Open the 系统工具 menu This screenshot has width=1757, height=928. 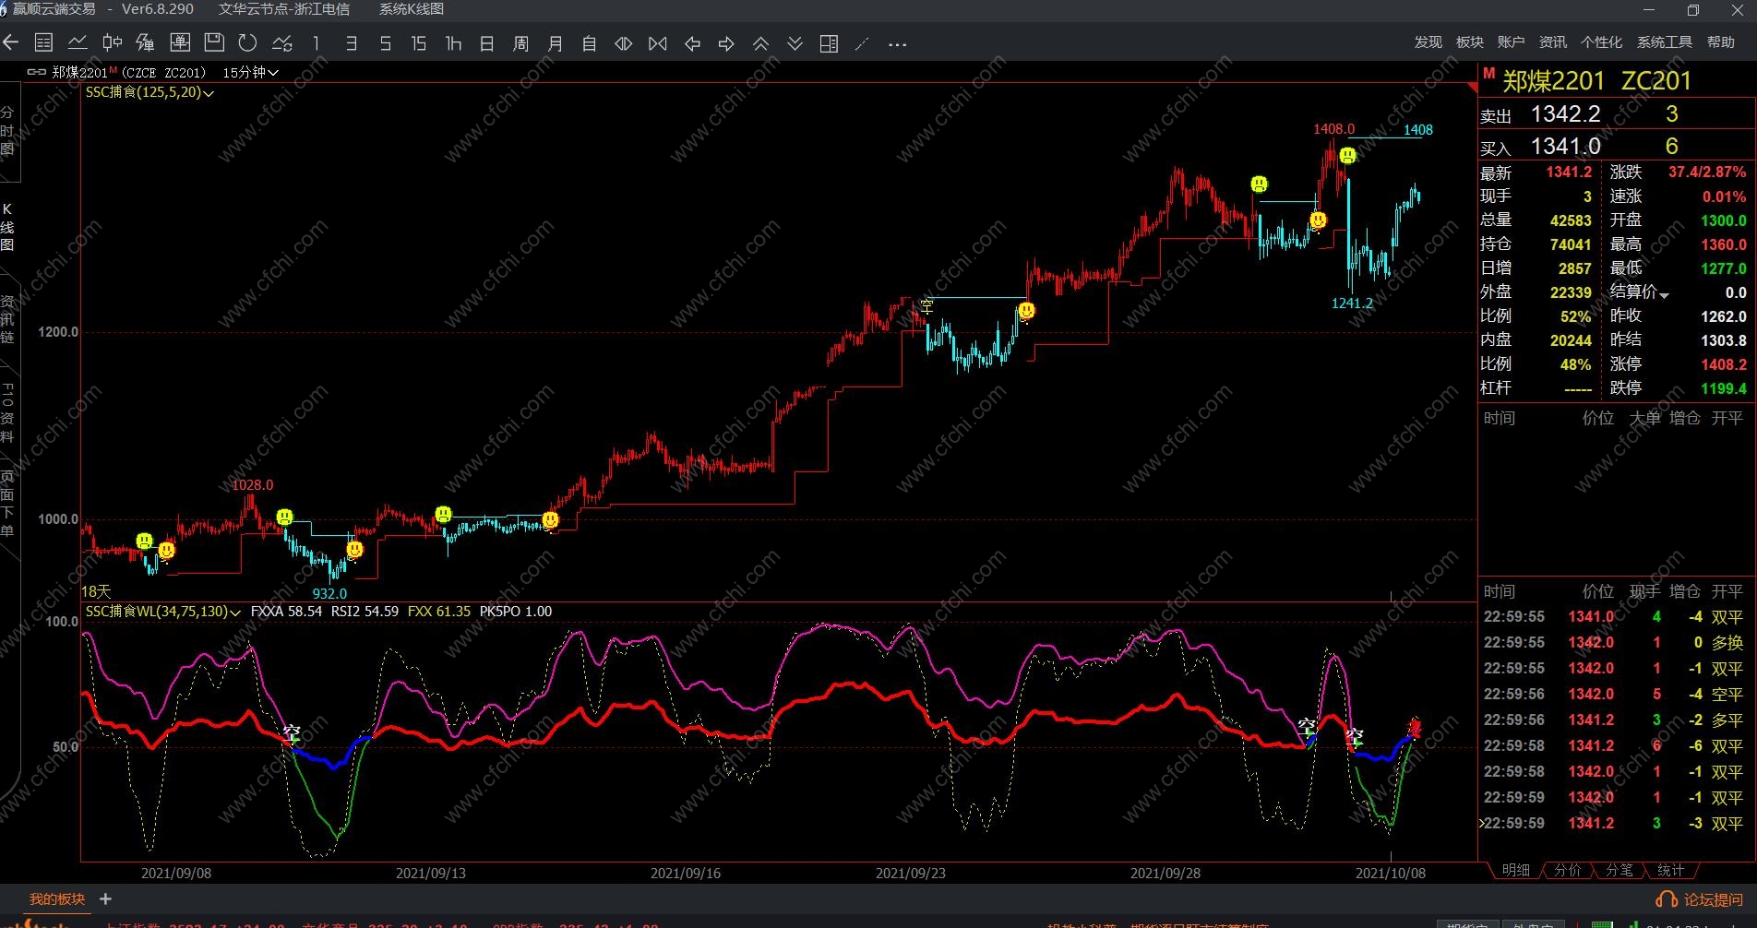1664,42
